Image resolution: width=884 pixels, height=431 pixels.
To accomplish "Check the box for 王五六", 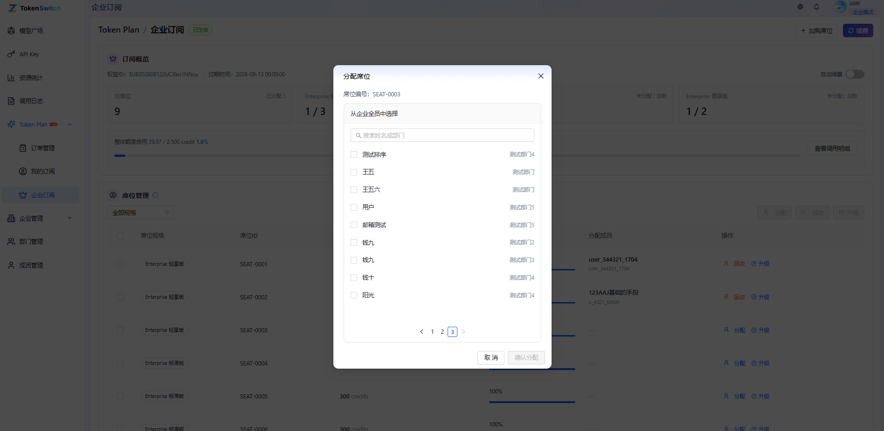I will (x=354, y=189).
